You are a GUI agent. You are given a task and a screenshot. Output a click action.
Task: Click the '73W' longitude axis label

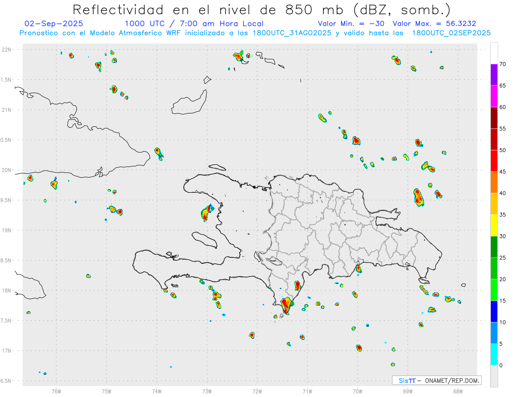pyautogui.click(x=207, y=391)
